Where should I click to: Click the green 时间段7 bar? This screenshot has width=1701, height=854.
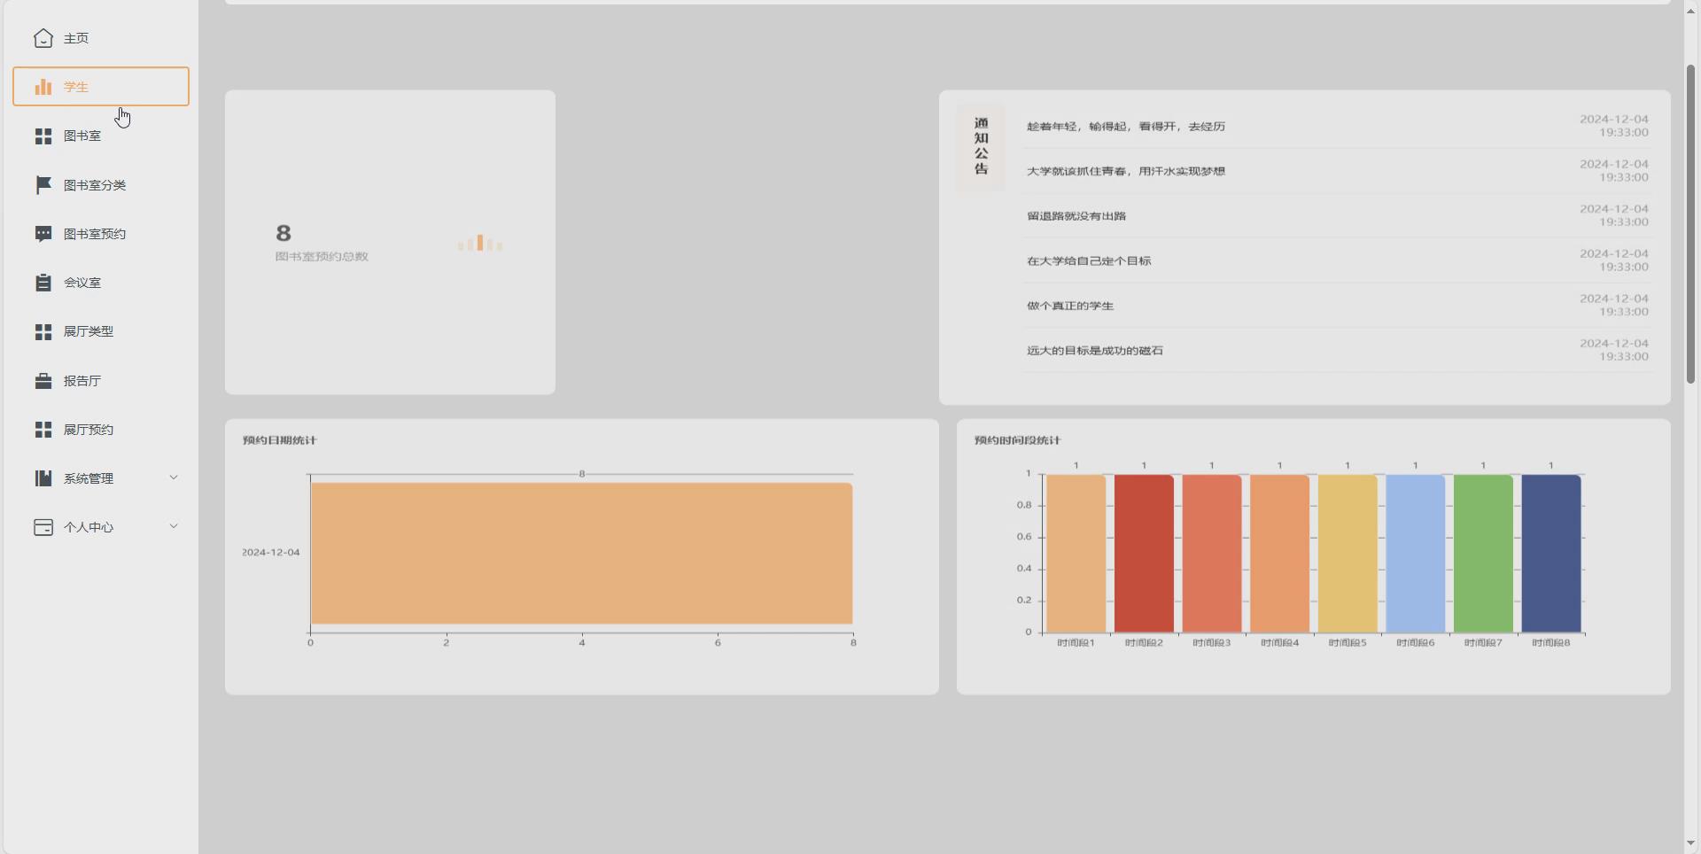point(1483,554)
